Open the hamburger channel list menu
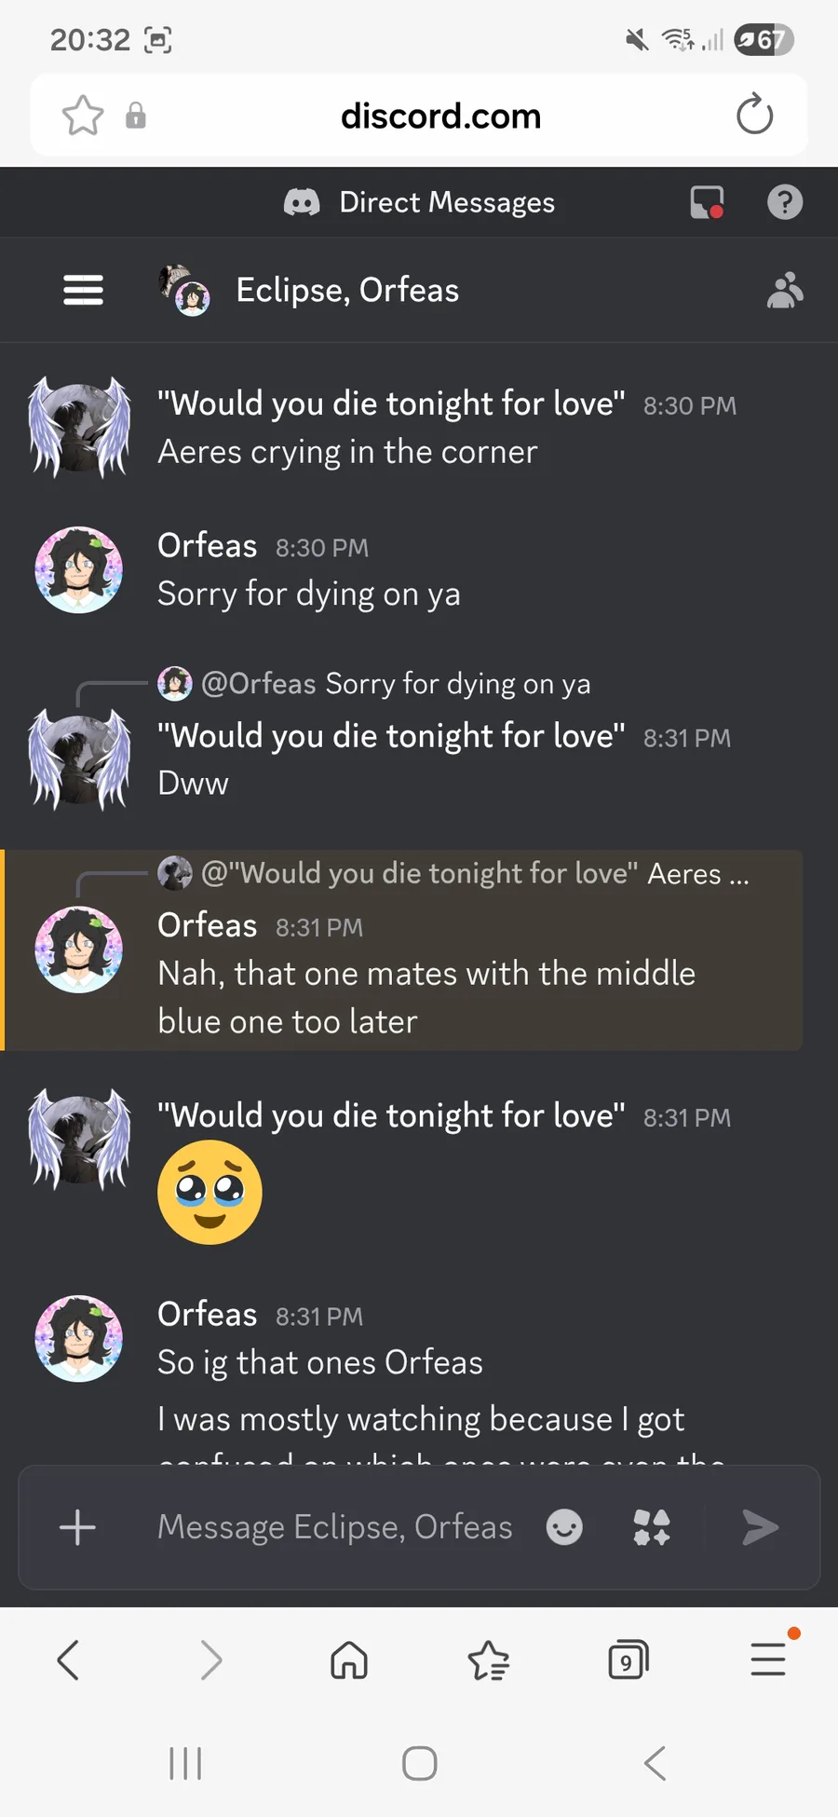This screenshot has width=838, height=1817. click(x=83, y=290)
